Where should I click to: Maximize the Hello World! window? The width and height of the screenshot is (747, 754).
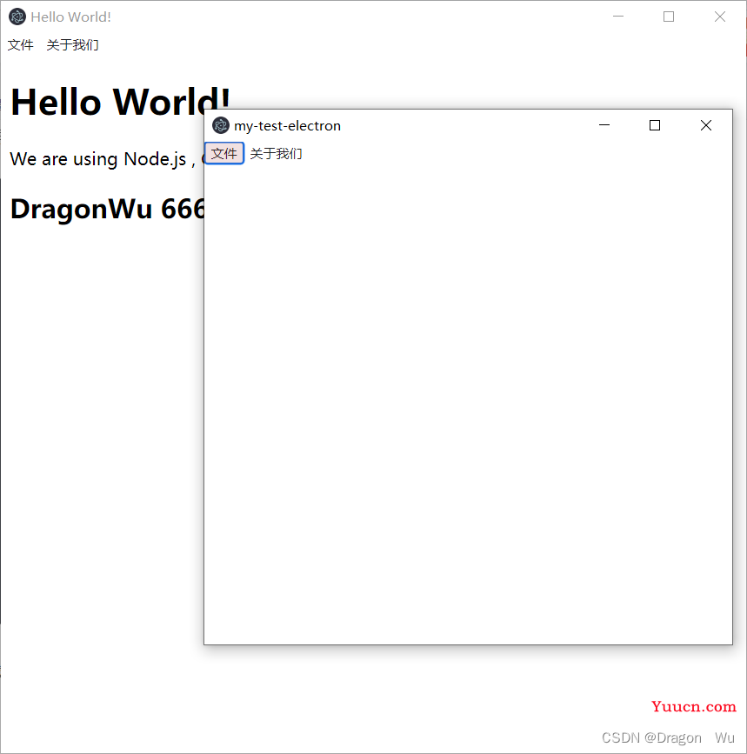point(669,17)
